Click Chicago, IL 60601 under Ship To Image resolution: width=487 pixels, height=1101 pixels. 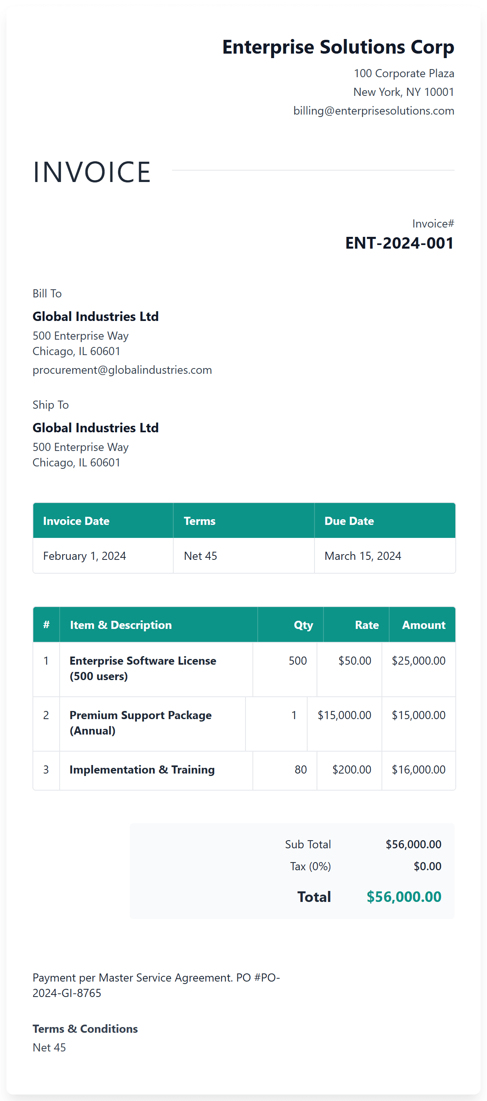[x=76, y=462]
